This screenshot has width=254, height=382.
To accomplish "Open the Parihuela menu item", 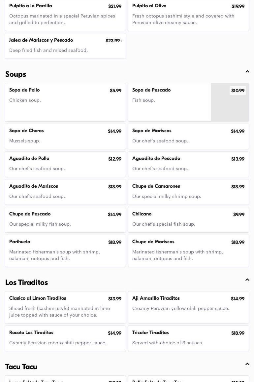I will (x=65, y=250).
